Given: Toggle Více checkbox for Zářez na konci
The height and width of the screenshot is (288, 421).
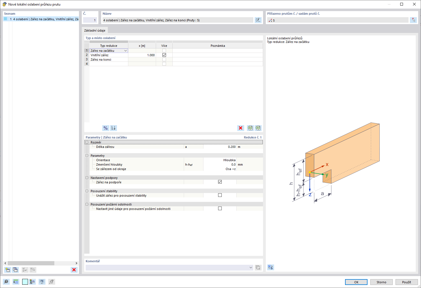Looking at the screenshot, I should pyautogui.click(x=164, y=60).
